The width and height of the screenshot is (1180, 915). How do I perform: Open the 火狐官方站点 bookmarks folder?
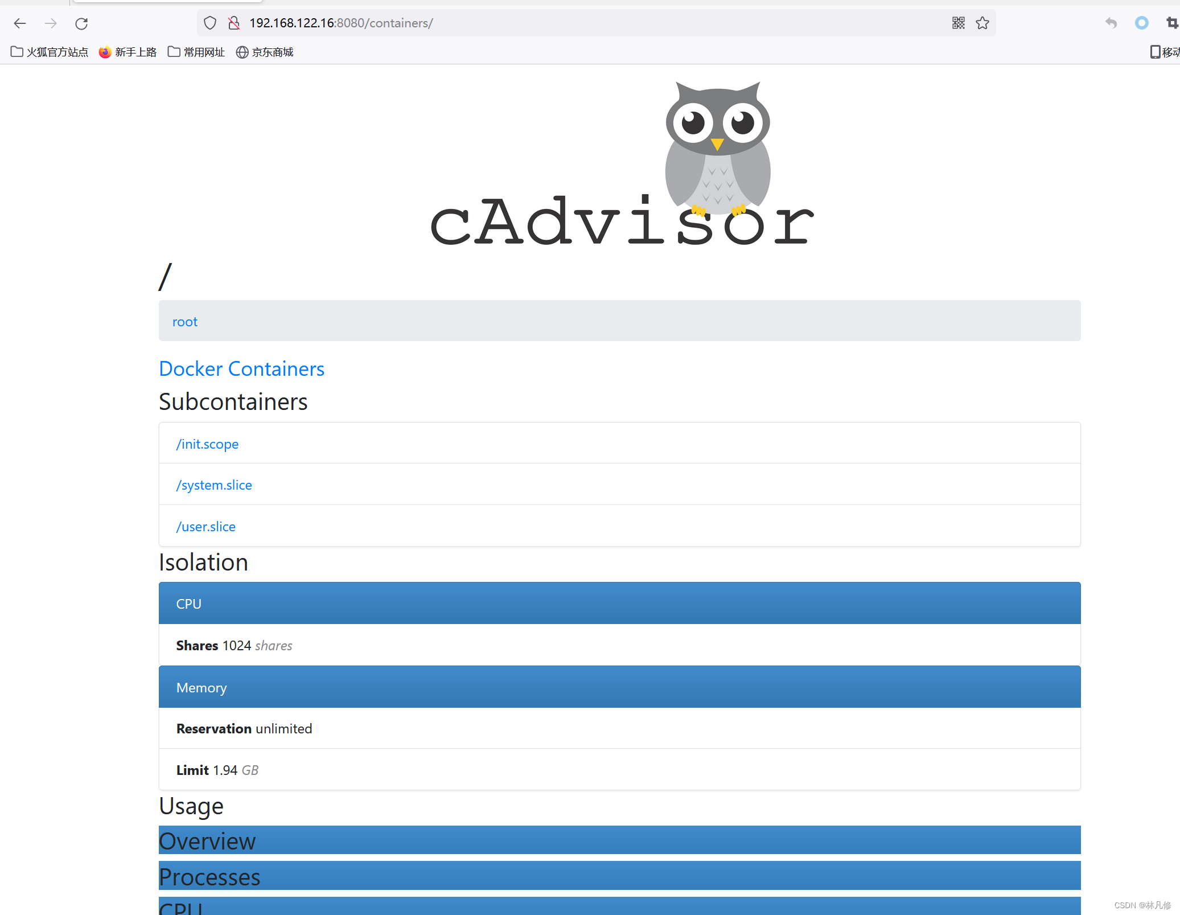point(50,52)
